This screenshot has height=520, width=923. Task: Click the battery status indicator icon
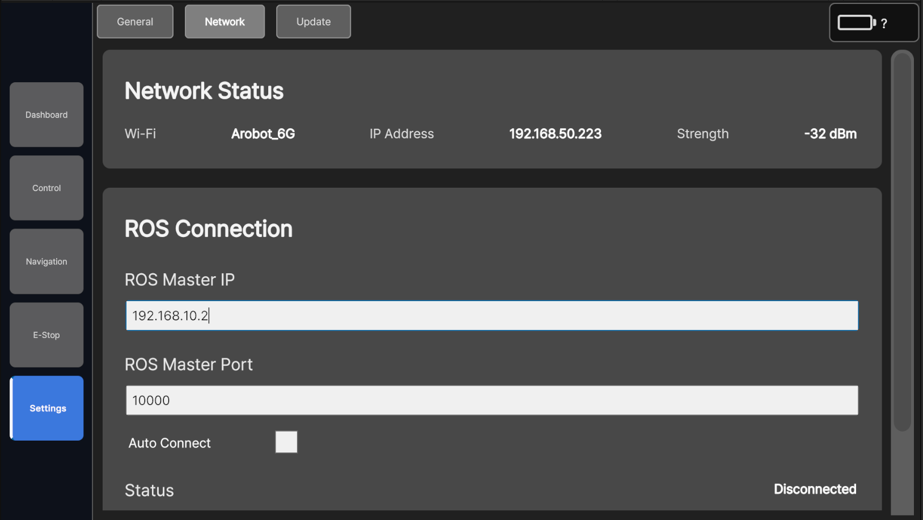[x=857, y=23]
